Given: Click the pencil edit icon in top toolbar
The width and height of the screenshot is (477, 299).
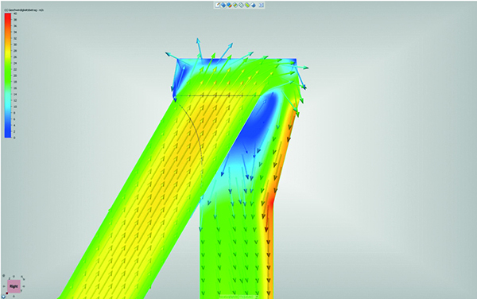Looking at the screenshot, I should [218, 5].
